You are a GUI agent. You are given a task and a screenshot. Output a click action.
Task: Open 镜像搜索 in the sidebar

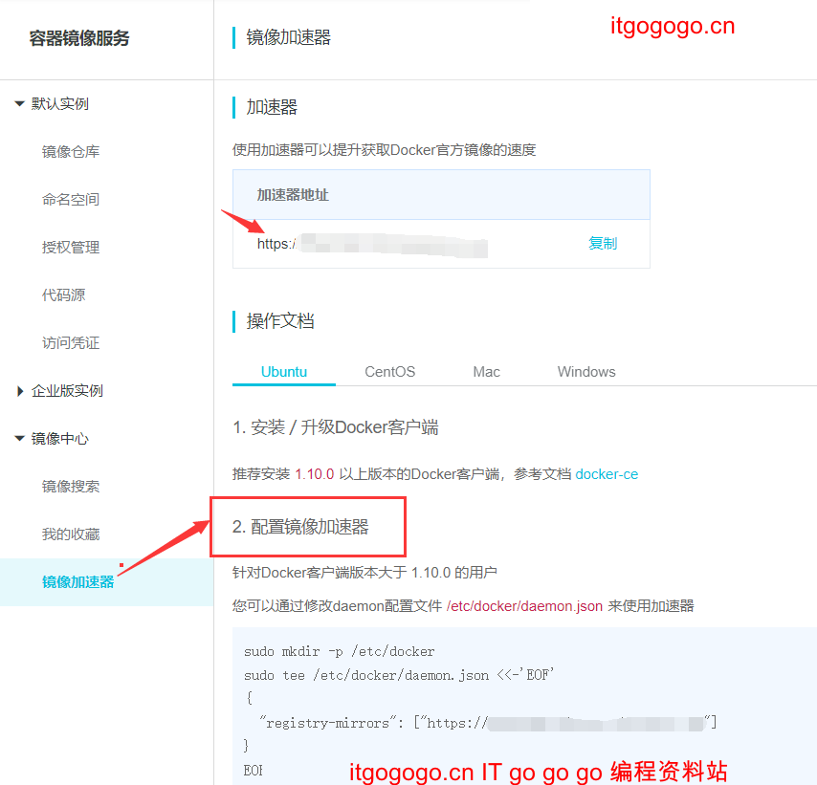point(71,487)
